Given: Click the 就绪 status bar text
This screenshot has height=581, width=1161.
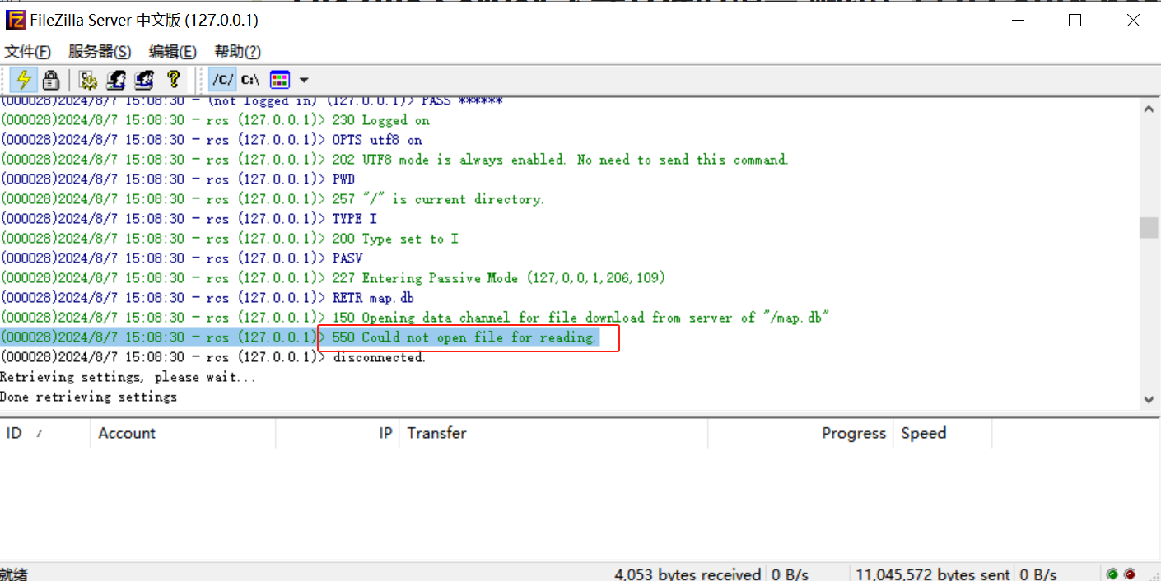Looking at the screenshot, I should [15, 574].
